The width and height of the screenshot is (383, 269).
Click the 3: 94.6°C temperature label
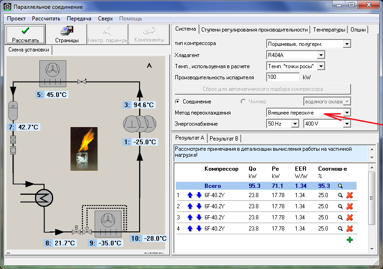click(x=139, y=105)
